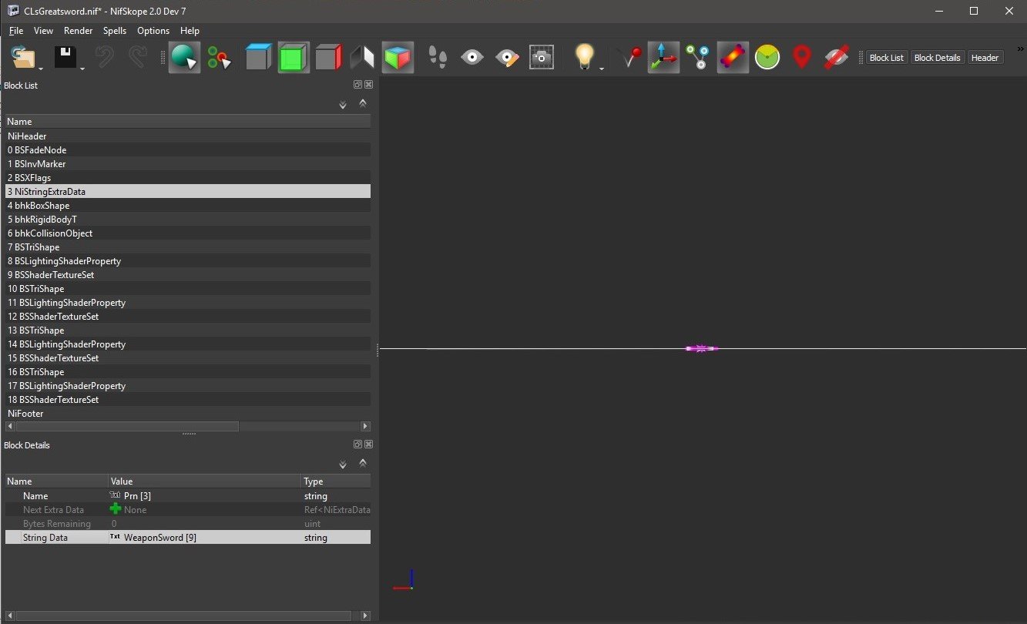Select the green sphere object-select tool

click(x=185, y=58)
